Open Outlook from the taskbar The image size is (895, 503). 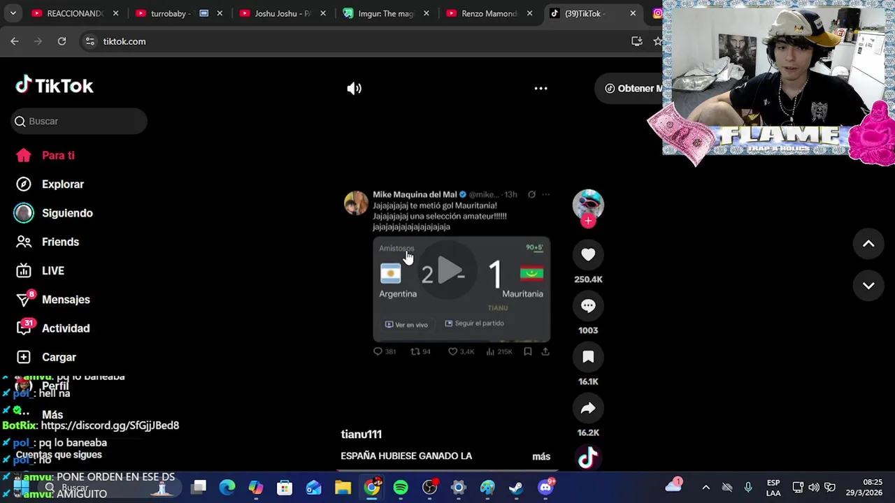pos(313,487)
